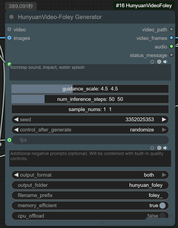Open the gear settings above the footstep prompt

coord(159,62)
